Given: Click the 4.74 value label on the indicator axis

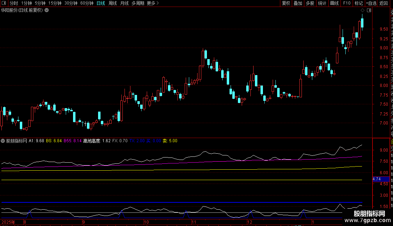Looking at the screenshot, I should (x=377, y=179).
